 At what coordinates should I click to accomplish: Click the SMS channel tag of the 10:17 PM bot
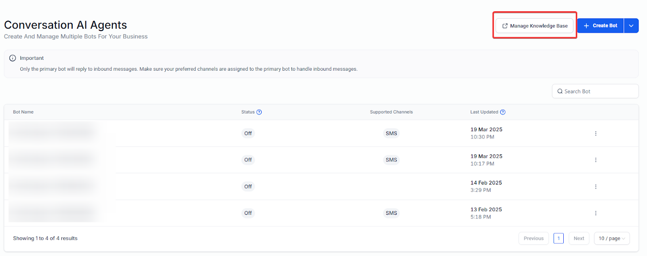pos(391,160)
